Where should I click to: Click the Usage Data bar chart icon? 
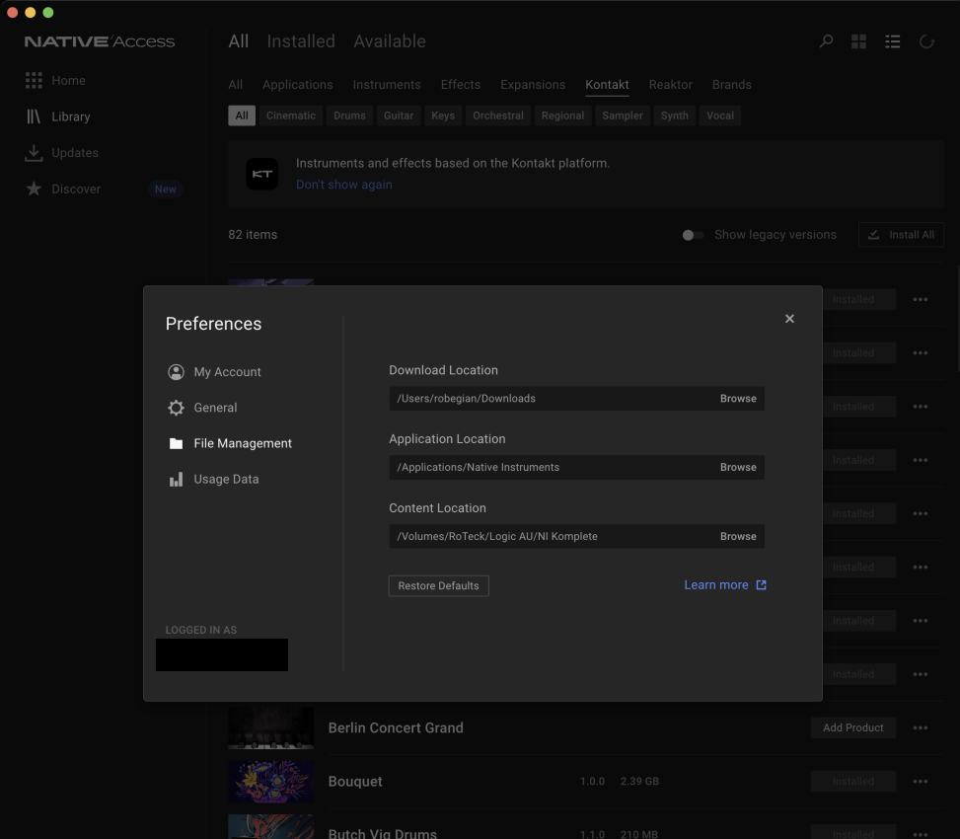pyautogui.click(x=176, y=479)
